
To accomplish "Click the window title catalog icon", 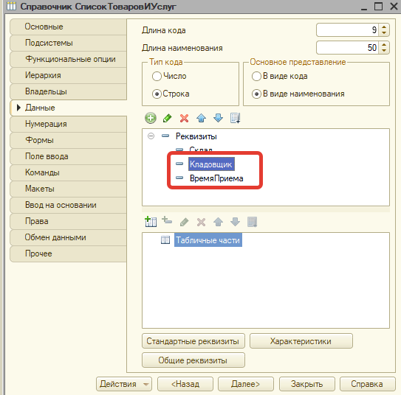I will pos(11,6).
